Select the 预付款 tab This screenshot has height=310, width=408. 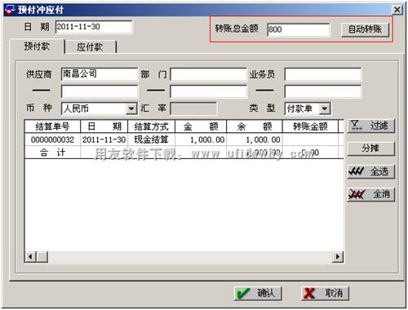tap(37, 46)
